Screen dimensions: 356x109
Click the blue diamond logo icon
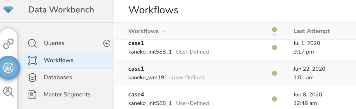8,10
